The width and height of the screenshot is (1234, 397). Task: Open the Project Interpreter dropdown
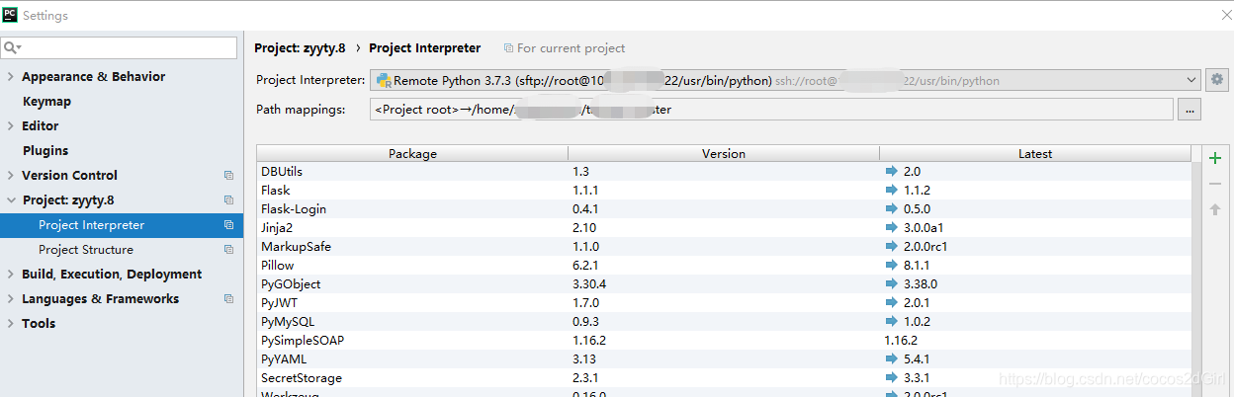(785, 80)
